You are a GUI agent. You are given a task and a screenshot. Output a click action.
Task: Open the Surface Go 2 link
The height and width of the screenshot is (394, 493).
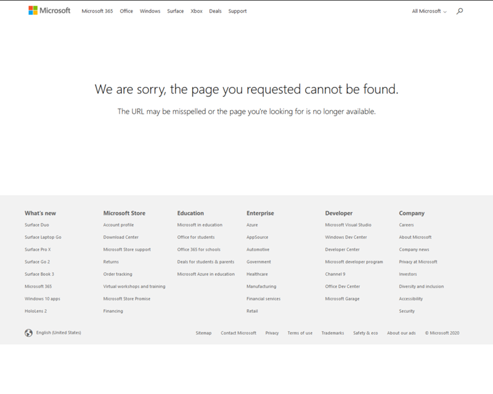pyautogui.click(x=38, y=262)
